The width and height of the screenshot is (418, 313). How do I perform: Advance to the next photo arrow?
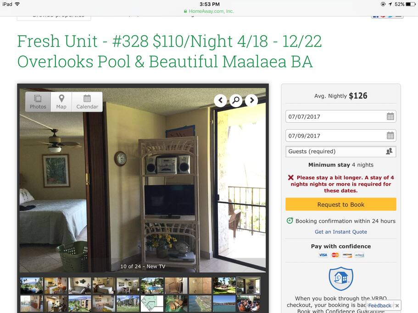(251, 100)
